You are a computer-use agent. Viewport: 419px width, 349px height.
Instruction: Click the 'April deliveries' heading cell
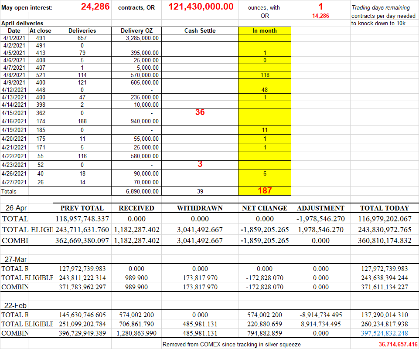(x=22, y=23)
